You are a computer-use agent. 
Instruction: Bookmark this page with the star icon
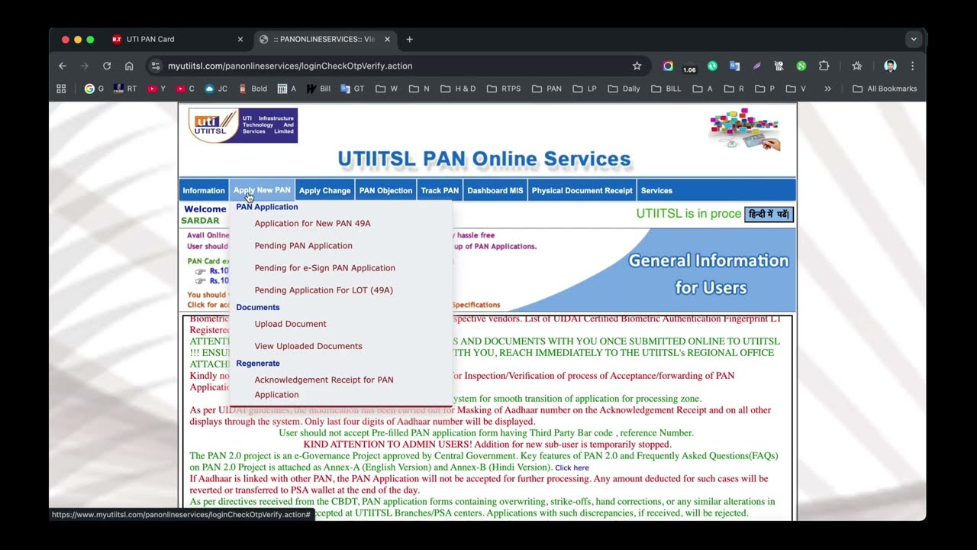637,66
